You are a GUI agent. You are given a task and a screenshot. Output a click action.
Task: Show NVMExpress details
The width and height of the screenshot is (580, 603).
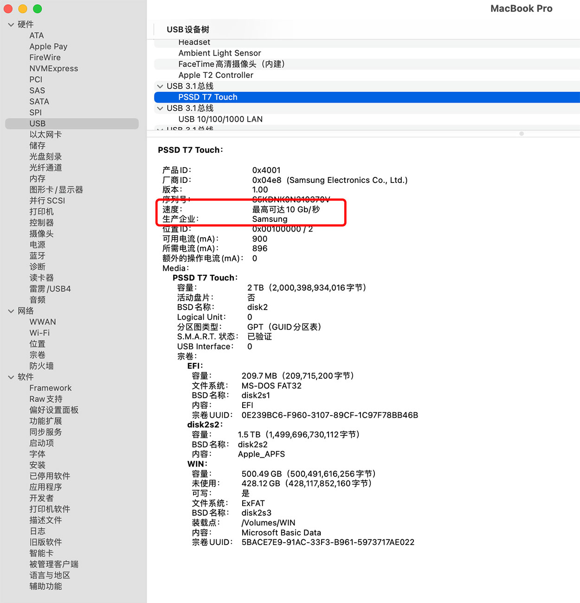pos(54,69)
